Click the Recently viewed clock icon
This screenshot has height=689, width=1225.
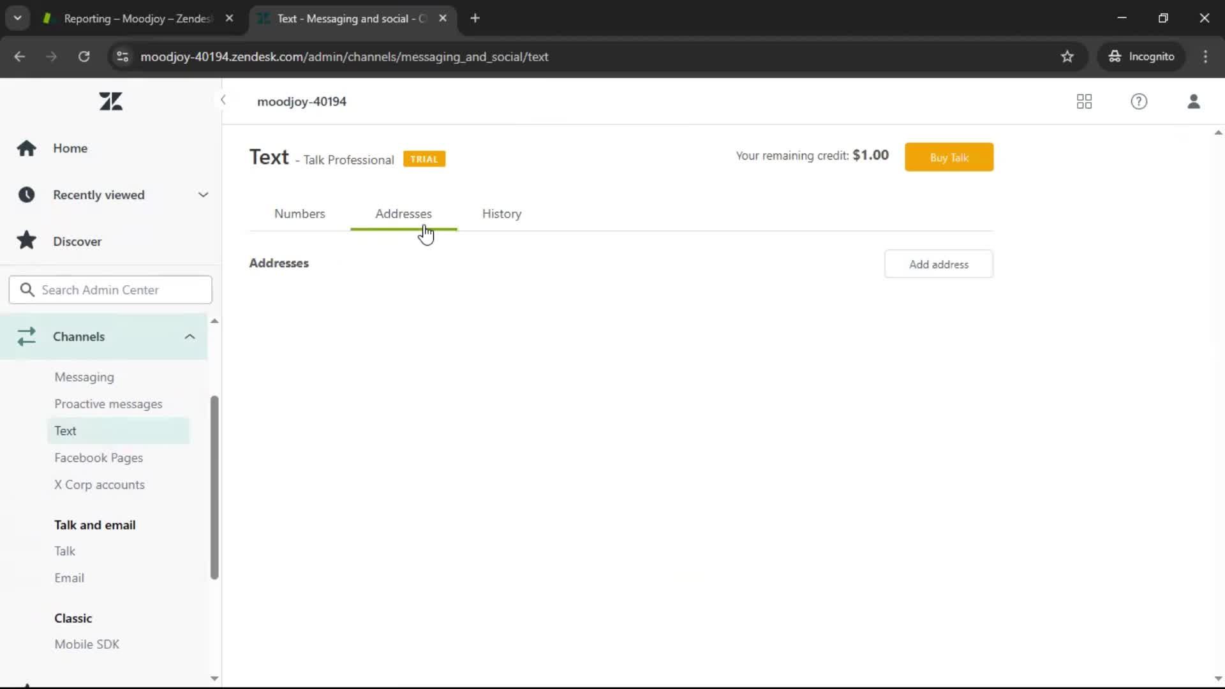pos(26,195)
